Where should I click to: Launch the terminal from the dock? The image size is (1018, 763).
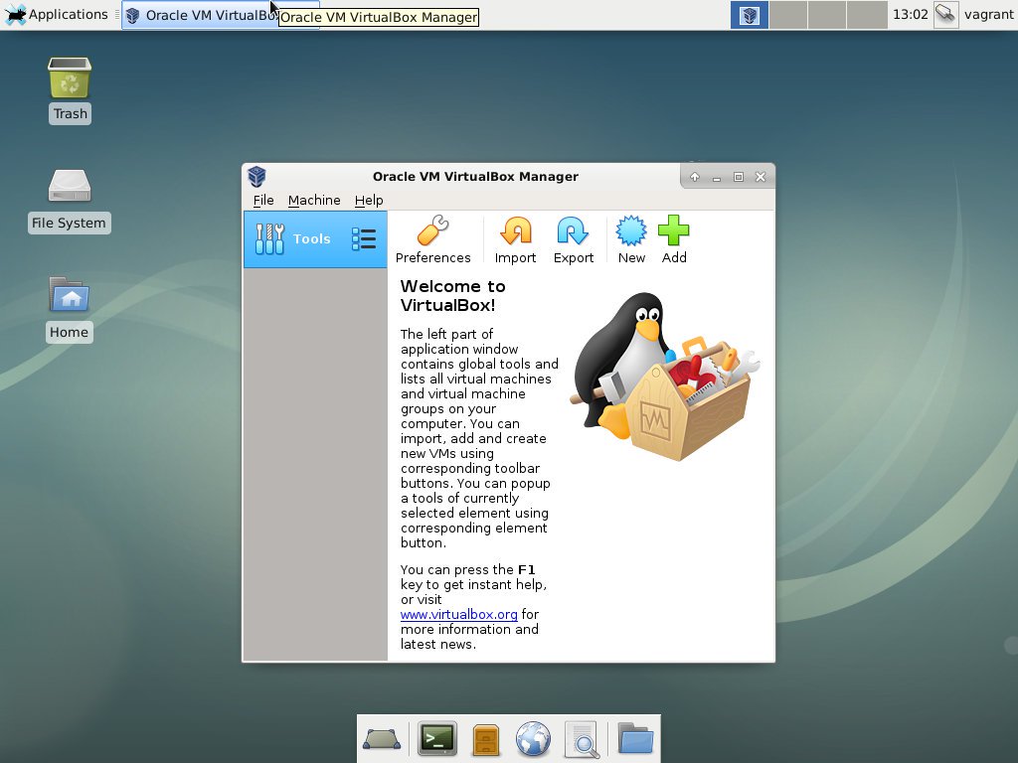[437, 738]
